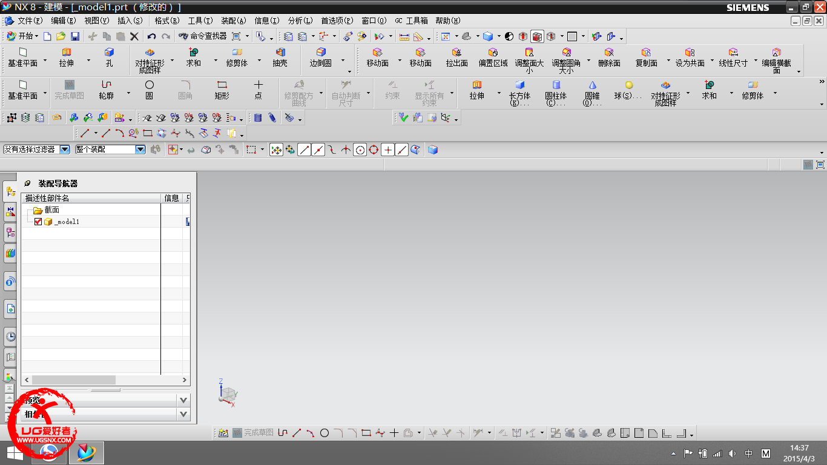Click the 描述性部件名 column header
The height and width of the screenshot is (465, 827).
[x=91, y=198]
